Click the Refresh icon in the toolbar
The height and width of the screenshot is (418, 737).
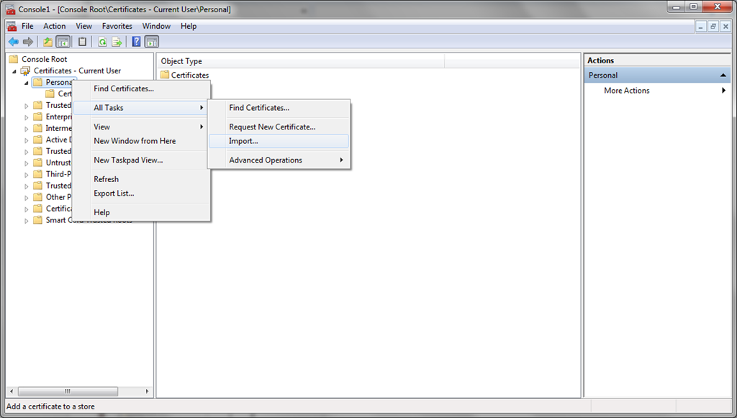102,42
